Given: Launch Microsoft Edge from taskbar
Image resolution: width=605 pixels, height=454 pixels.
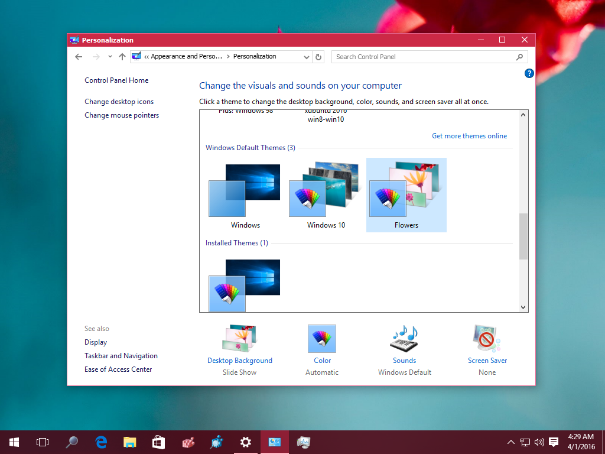Looking at the screenshot, I should [x=101, y=442].
